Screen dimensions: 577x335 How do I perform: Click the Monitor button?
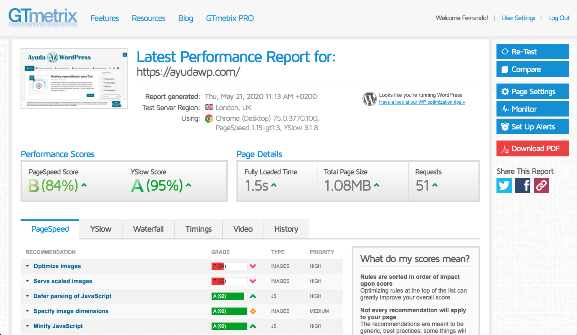(532, 109)
